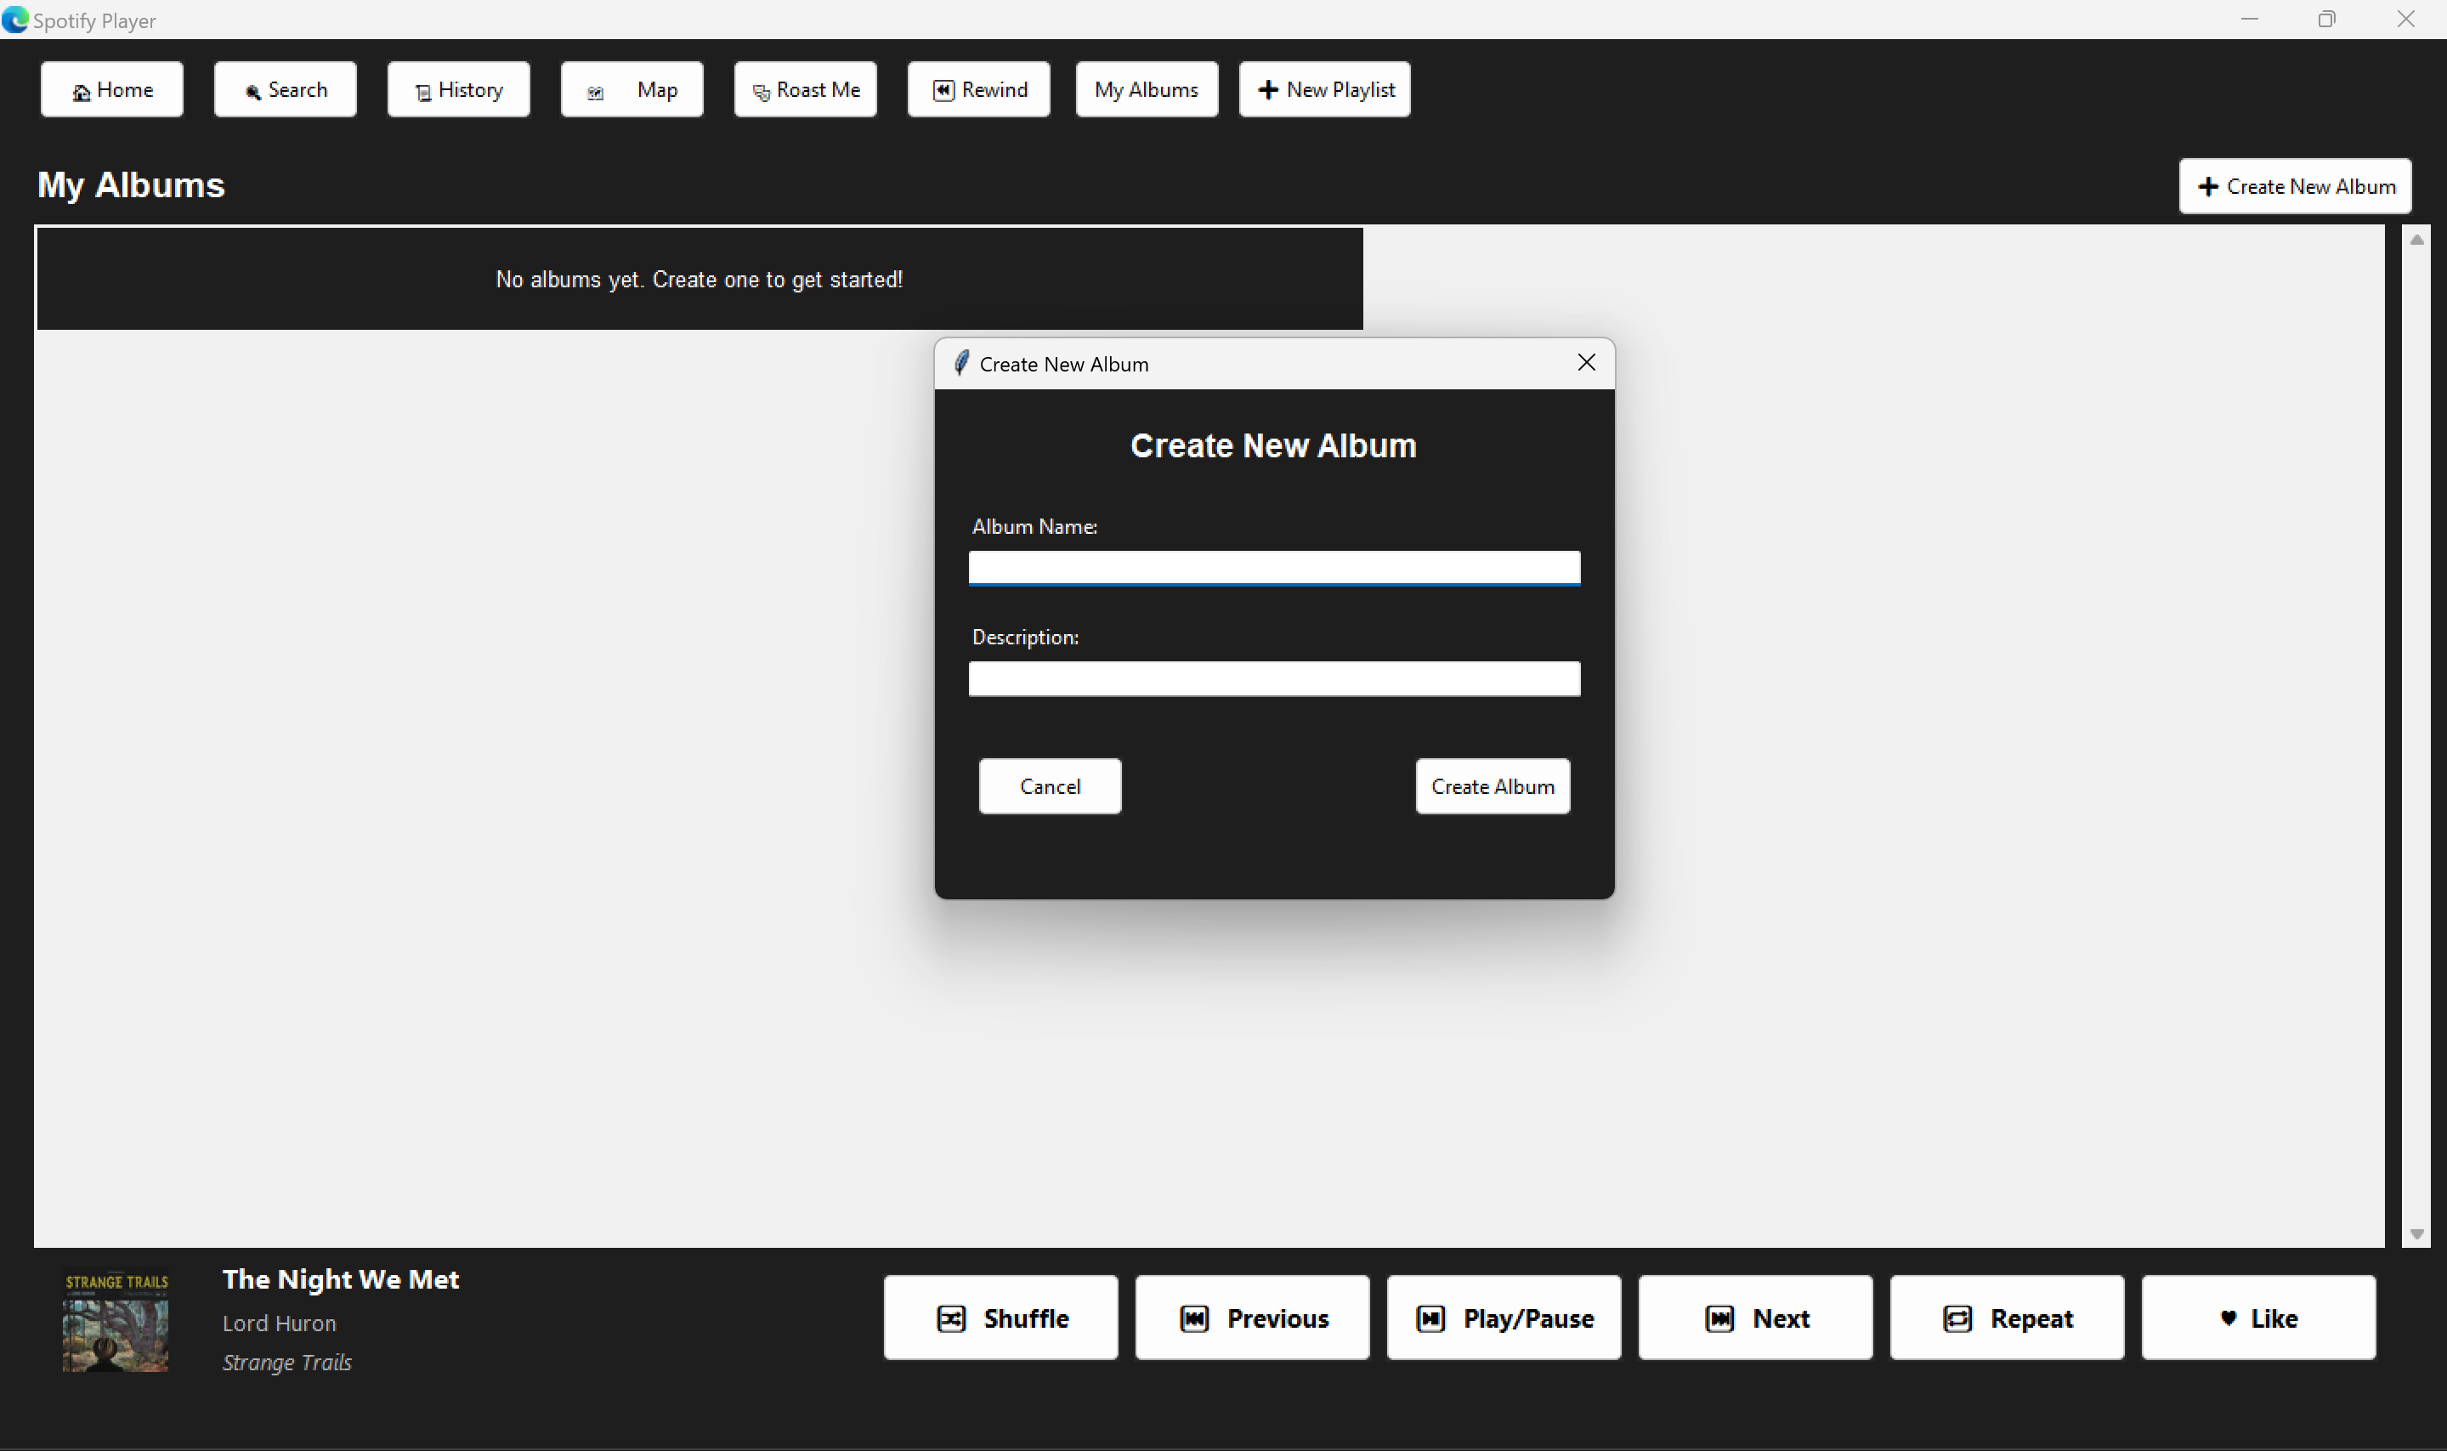
Task: Toggle Repeat mode
Action: pos(2006,1318)
